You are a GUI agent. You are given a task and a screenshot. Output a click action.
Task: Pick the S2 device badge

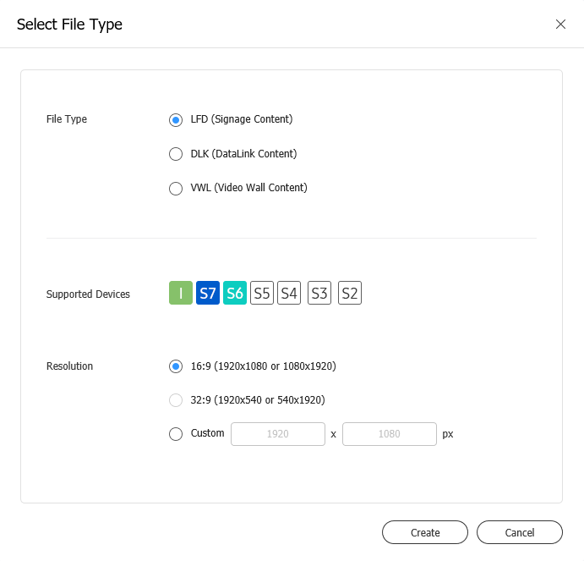[x=350, y=293]
